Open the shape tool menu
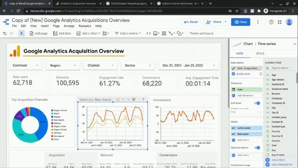298x168 pixels. 180,33
